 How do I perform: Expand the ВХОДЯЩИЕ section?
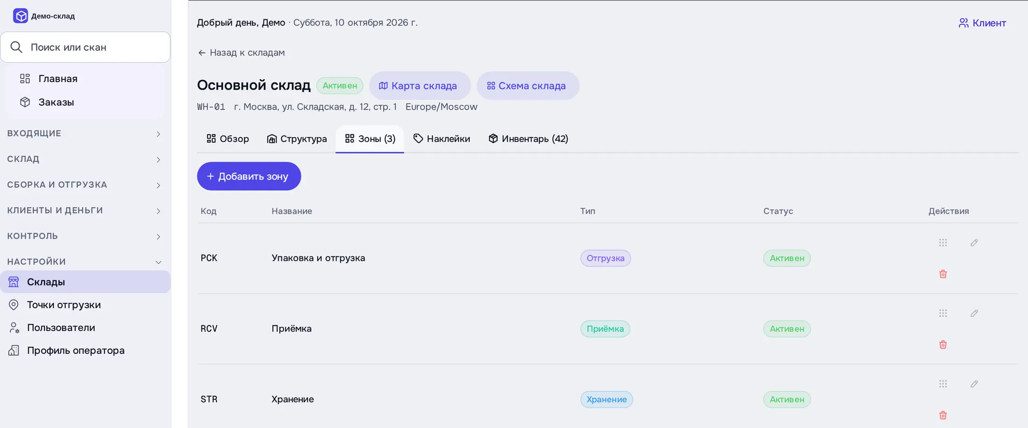click(85, 133)
